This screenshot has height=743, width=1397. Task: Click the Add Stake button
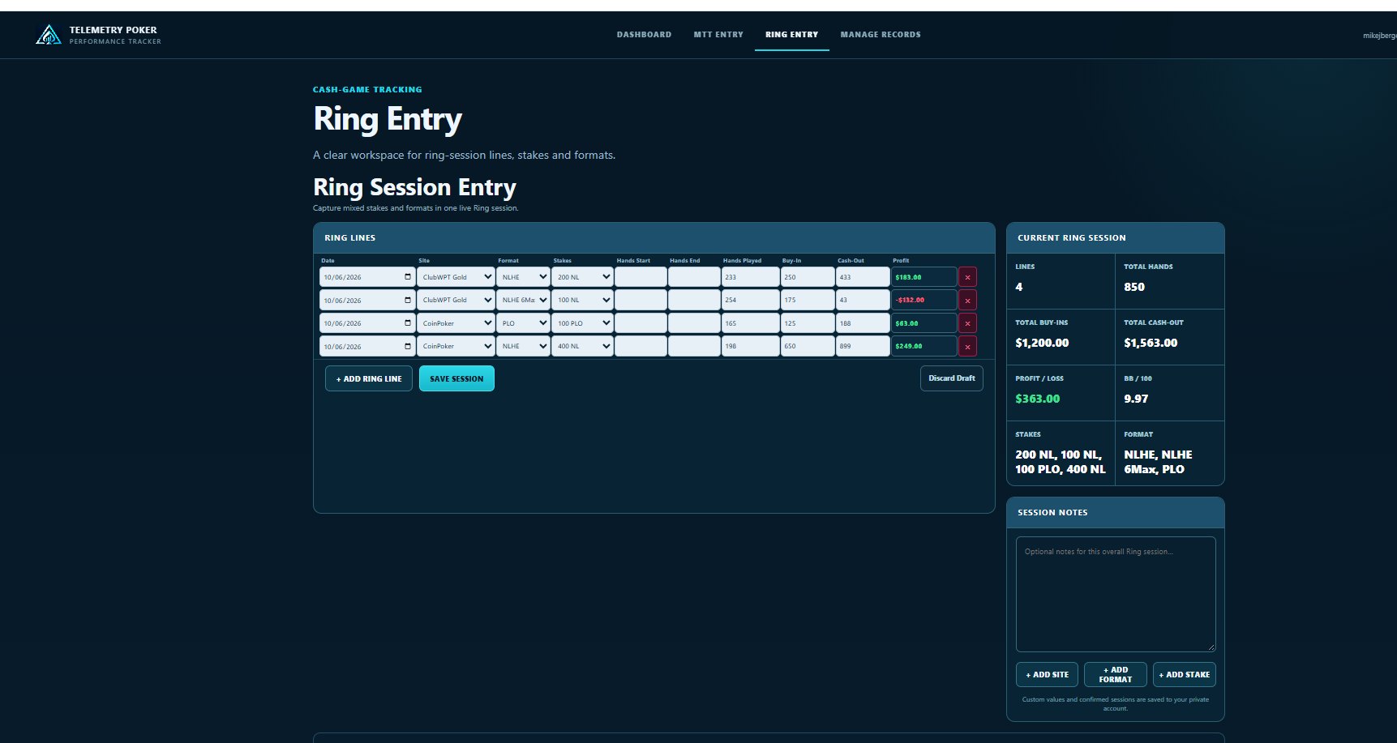(x=1184, y=674)
